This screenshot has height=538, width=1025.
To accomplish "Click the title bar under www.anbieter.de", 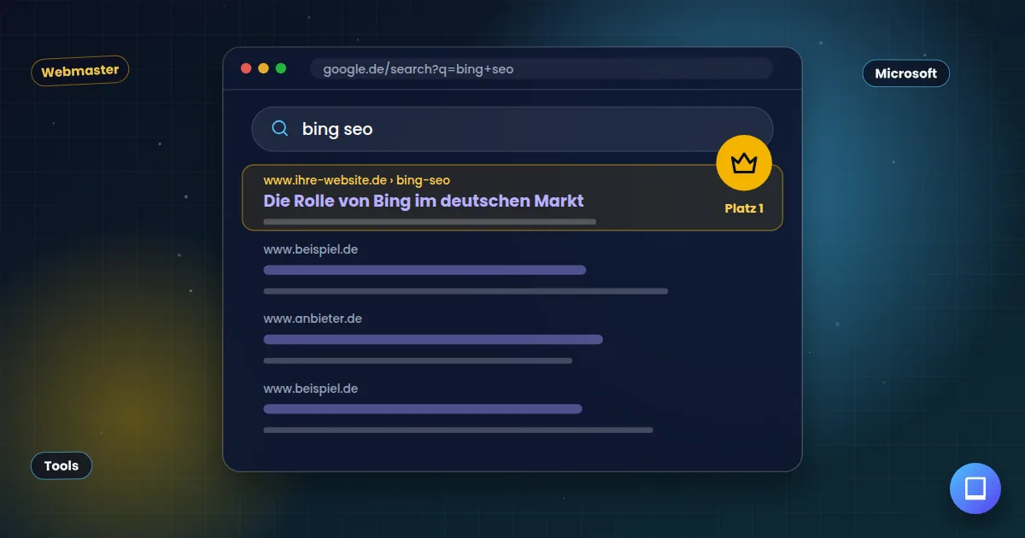I will pos(433,339).
